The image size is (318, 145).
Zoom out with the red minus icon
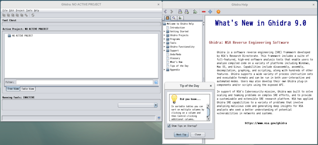[204, 12]
